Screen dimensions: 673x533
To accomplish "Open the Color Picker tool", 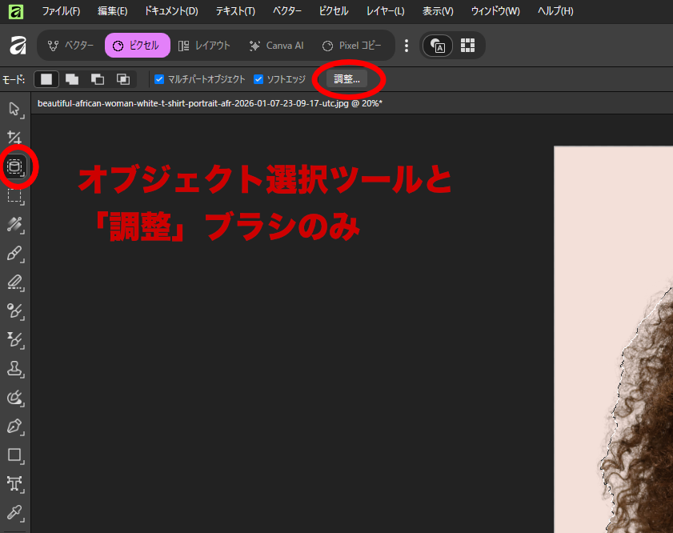I will (14, 513).
